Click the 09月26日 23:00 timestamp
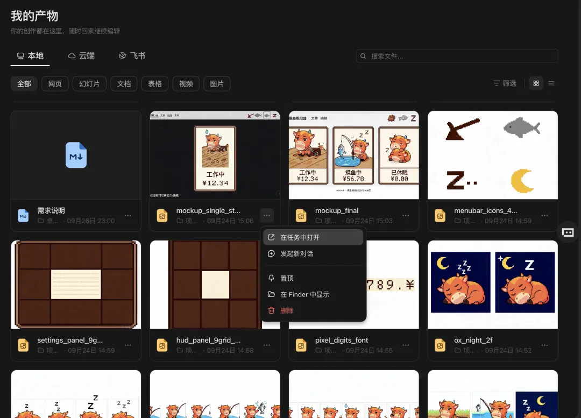Image resolution: width=581 pixels, height=418 pixels. (x=91, y=221)
